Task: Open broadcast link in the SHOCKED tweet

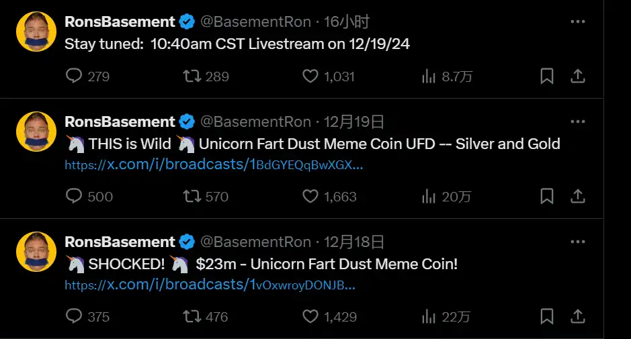Action: tap(210, 285)
